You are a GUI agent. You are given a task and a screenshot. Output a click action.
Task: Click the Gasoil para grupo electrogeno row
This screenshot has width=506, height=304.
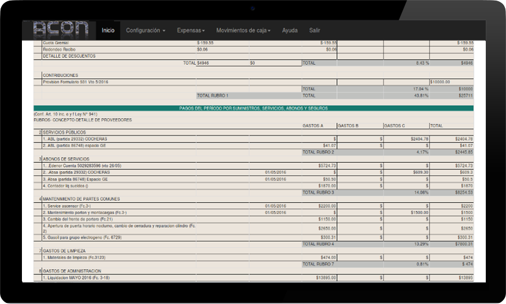pyautogui.click(x=82, y=238)
